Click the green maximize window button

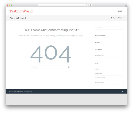(x=12, y=5)
